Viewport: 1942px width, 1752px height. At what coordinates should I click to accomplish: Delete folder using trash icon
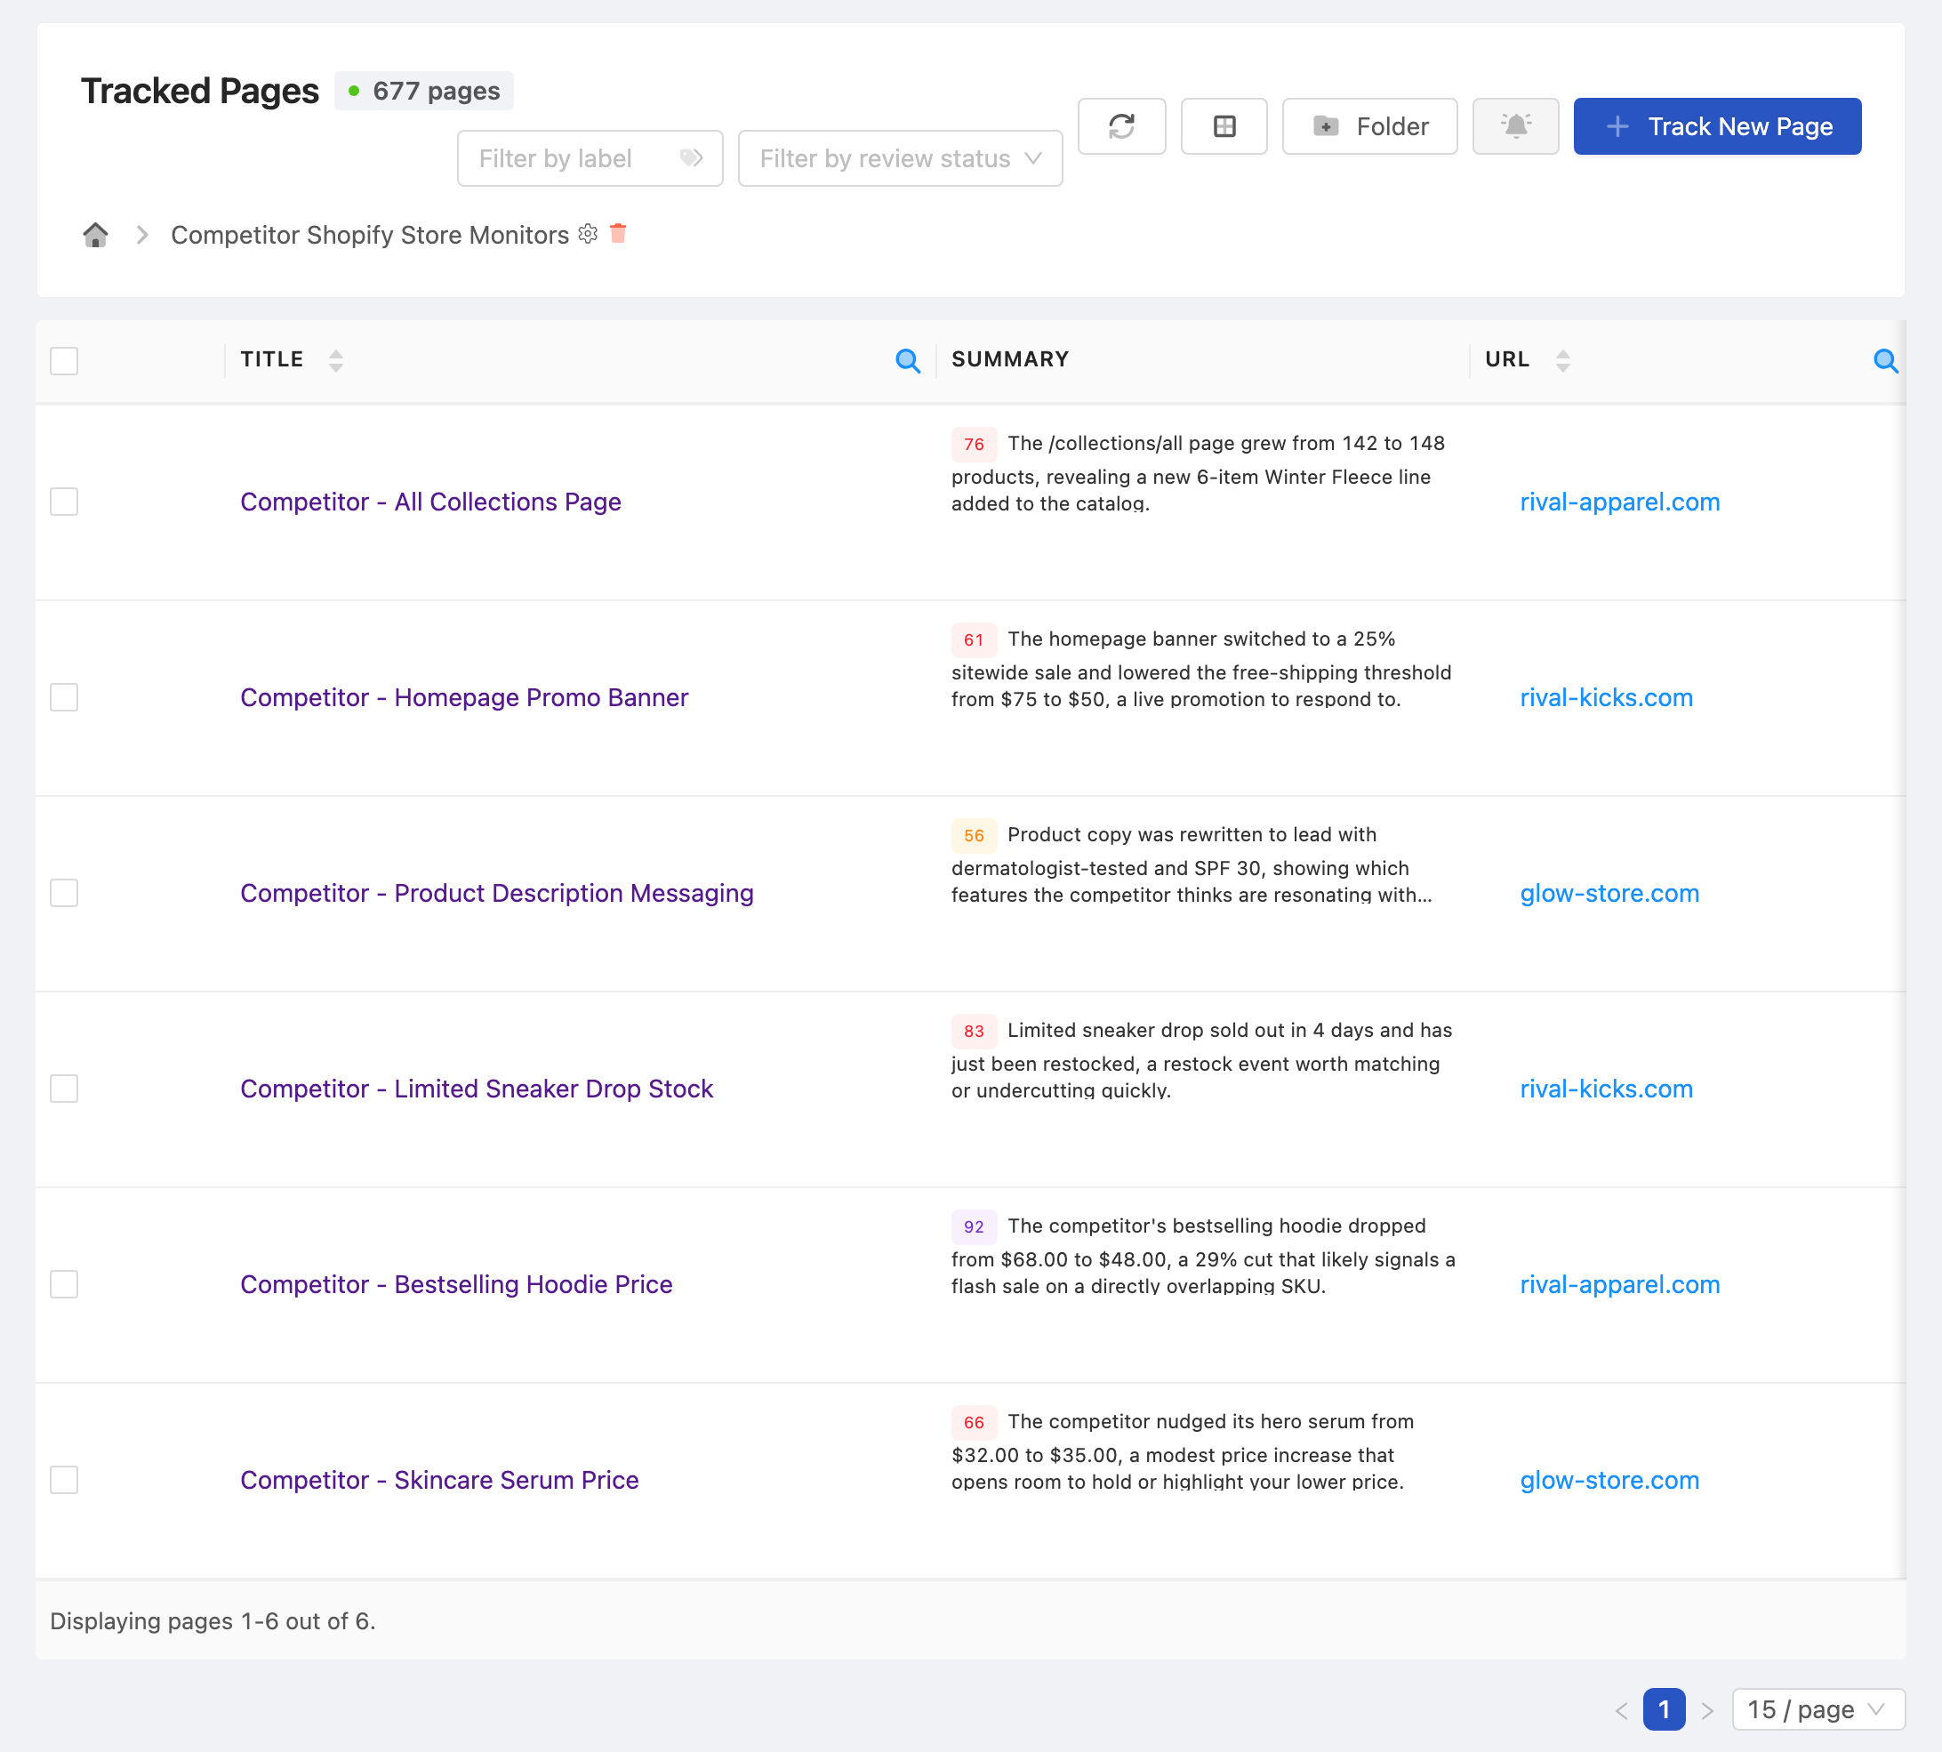click(x=618, y=233)
